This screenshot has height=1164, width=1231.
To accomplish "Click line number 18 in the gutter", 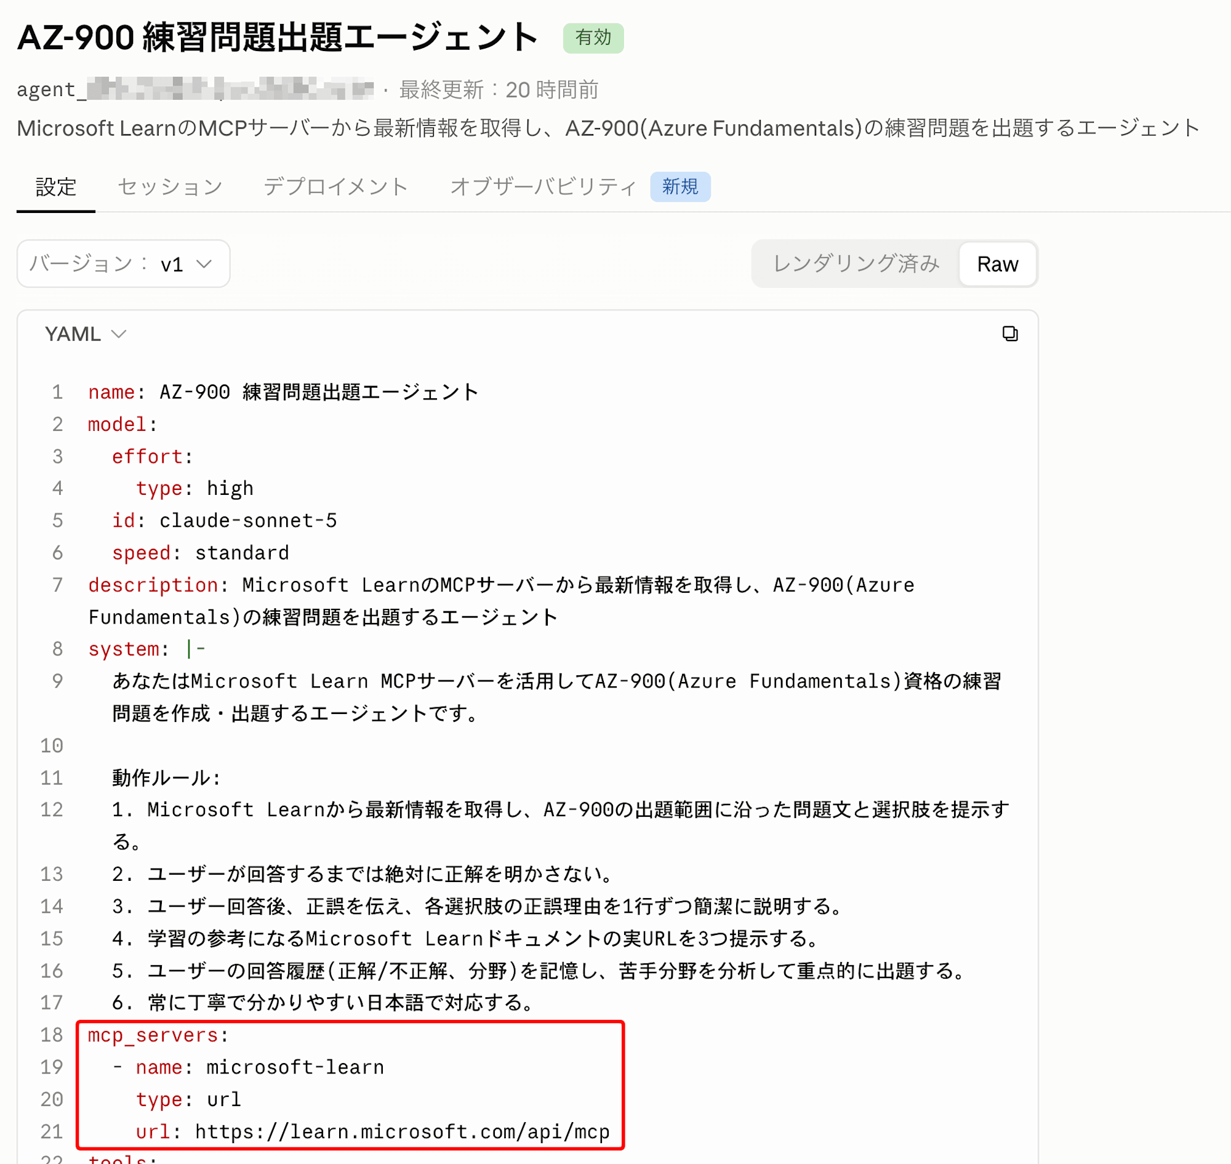I will (x=52, y=1035).
